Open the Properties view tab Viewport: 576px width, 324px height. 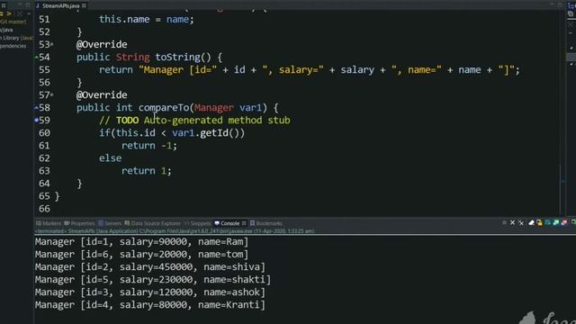(x=80, y=223)
